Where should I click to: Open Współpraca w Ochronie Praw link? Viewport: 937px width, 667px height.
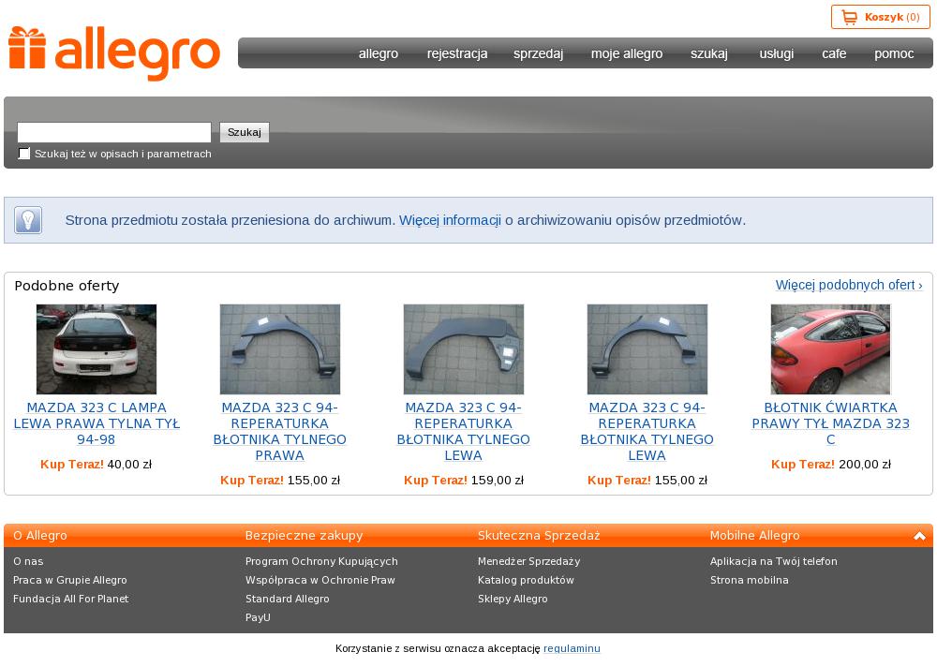[320, 580]
